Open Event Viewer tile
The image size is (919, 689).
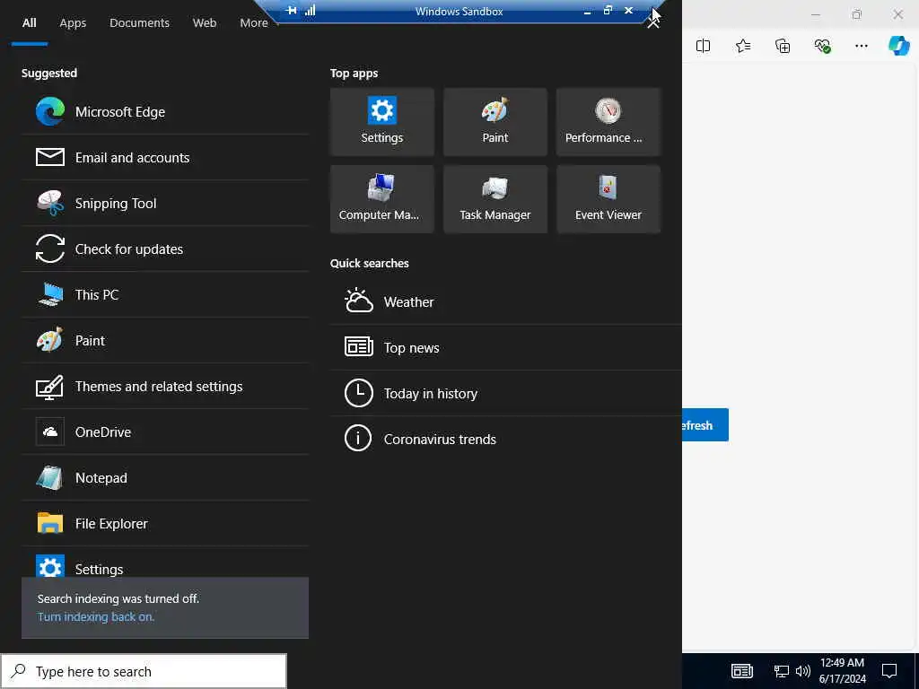[608, 199]
